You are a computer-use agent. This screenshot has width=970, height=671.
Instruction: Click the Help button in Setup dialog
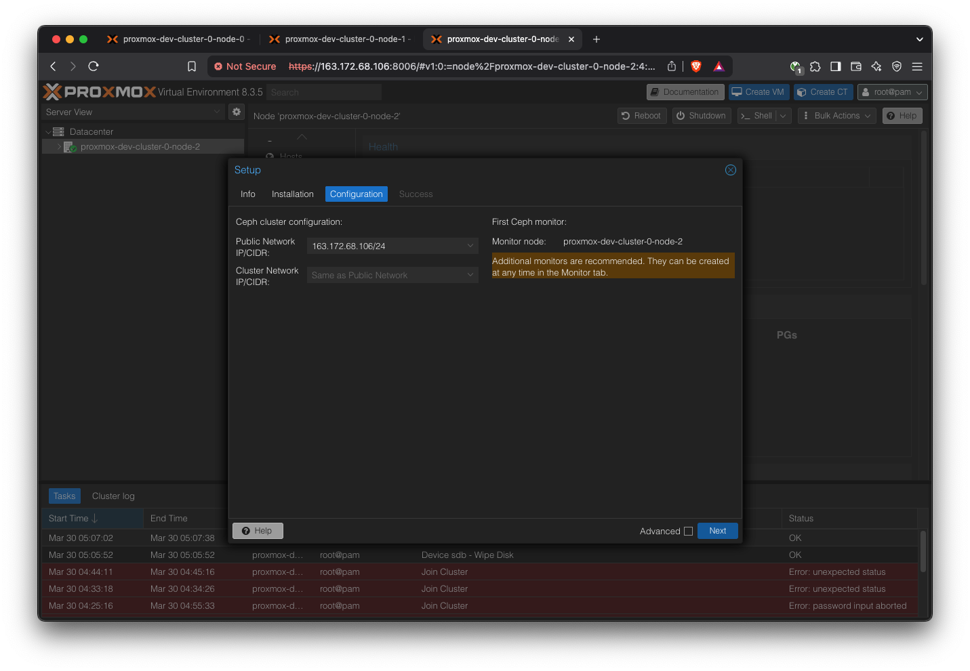click(258, 531)
